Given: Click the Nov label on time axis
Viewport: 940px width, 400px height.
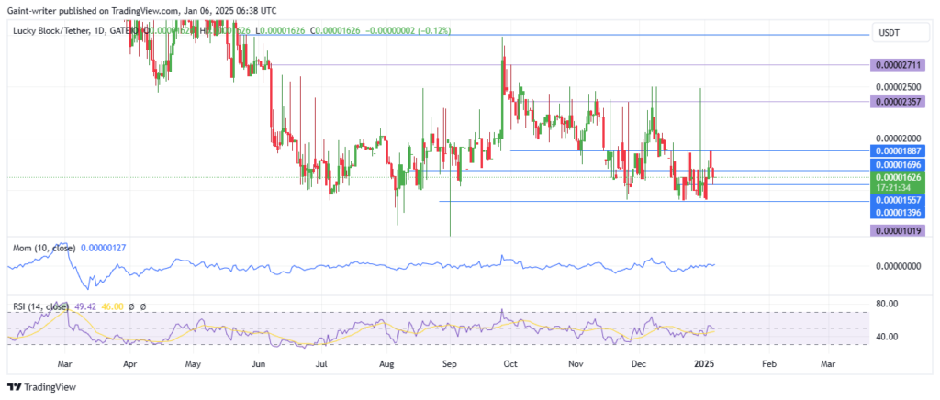Looking at the screenshot, I should click(576, 364).
